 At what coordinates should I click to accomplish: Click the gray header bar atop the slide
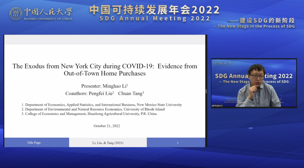click(x=105, y=40)
